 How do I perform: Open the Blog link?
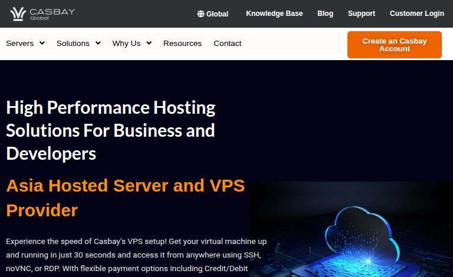point(325,14)
